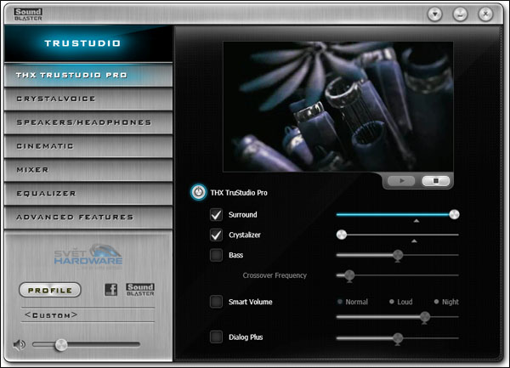This screenshot has width=510, height=368.
Task: Open the Speakers/Headphones section
Action: [88, 122]
